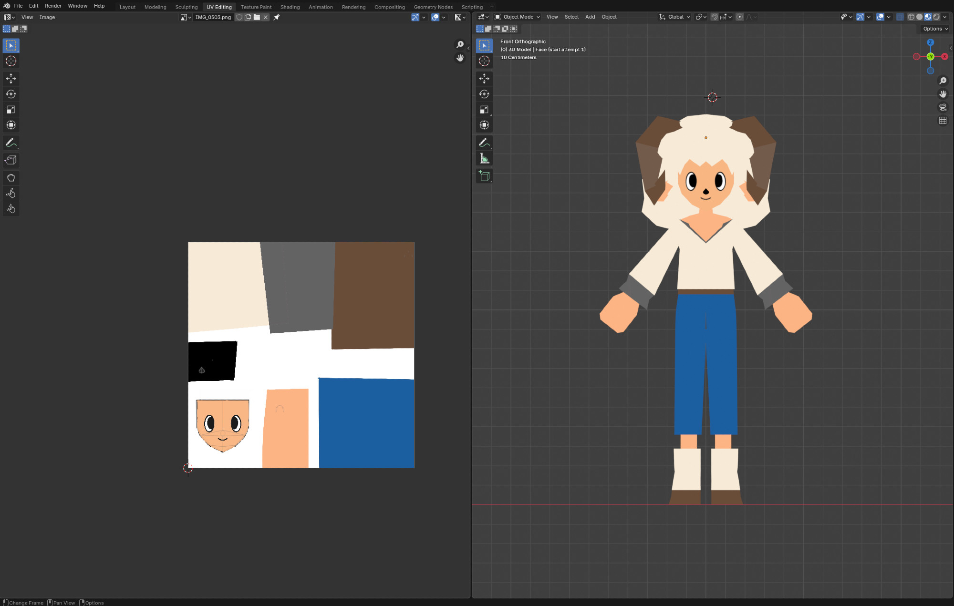Screen dimensions: 954x606
Task: Select the Add Cube tool
Action: point(484,176)
